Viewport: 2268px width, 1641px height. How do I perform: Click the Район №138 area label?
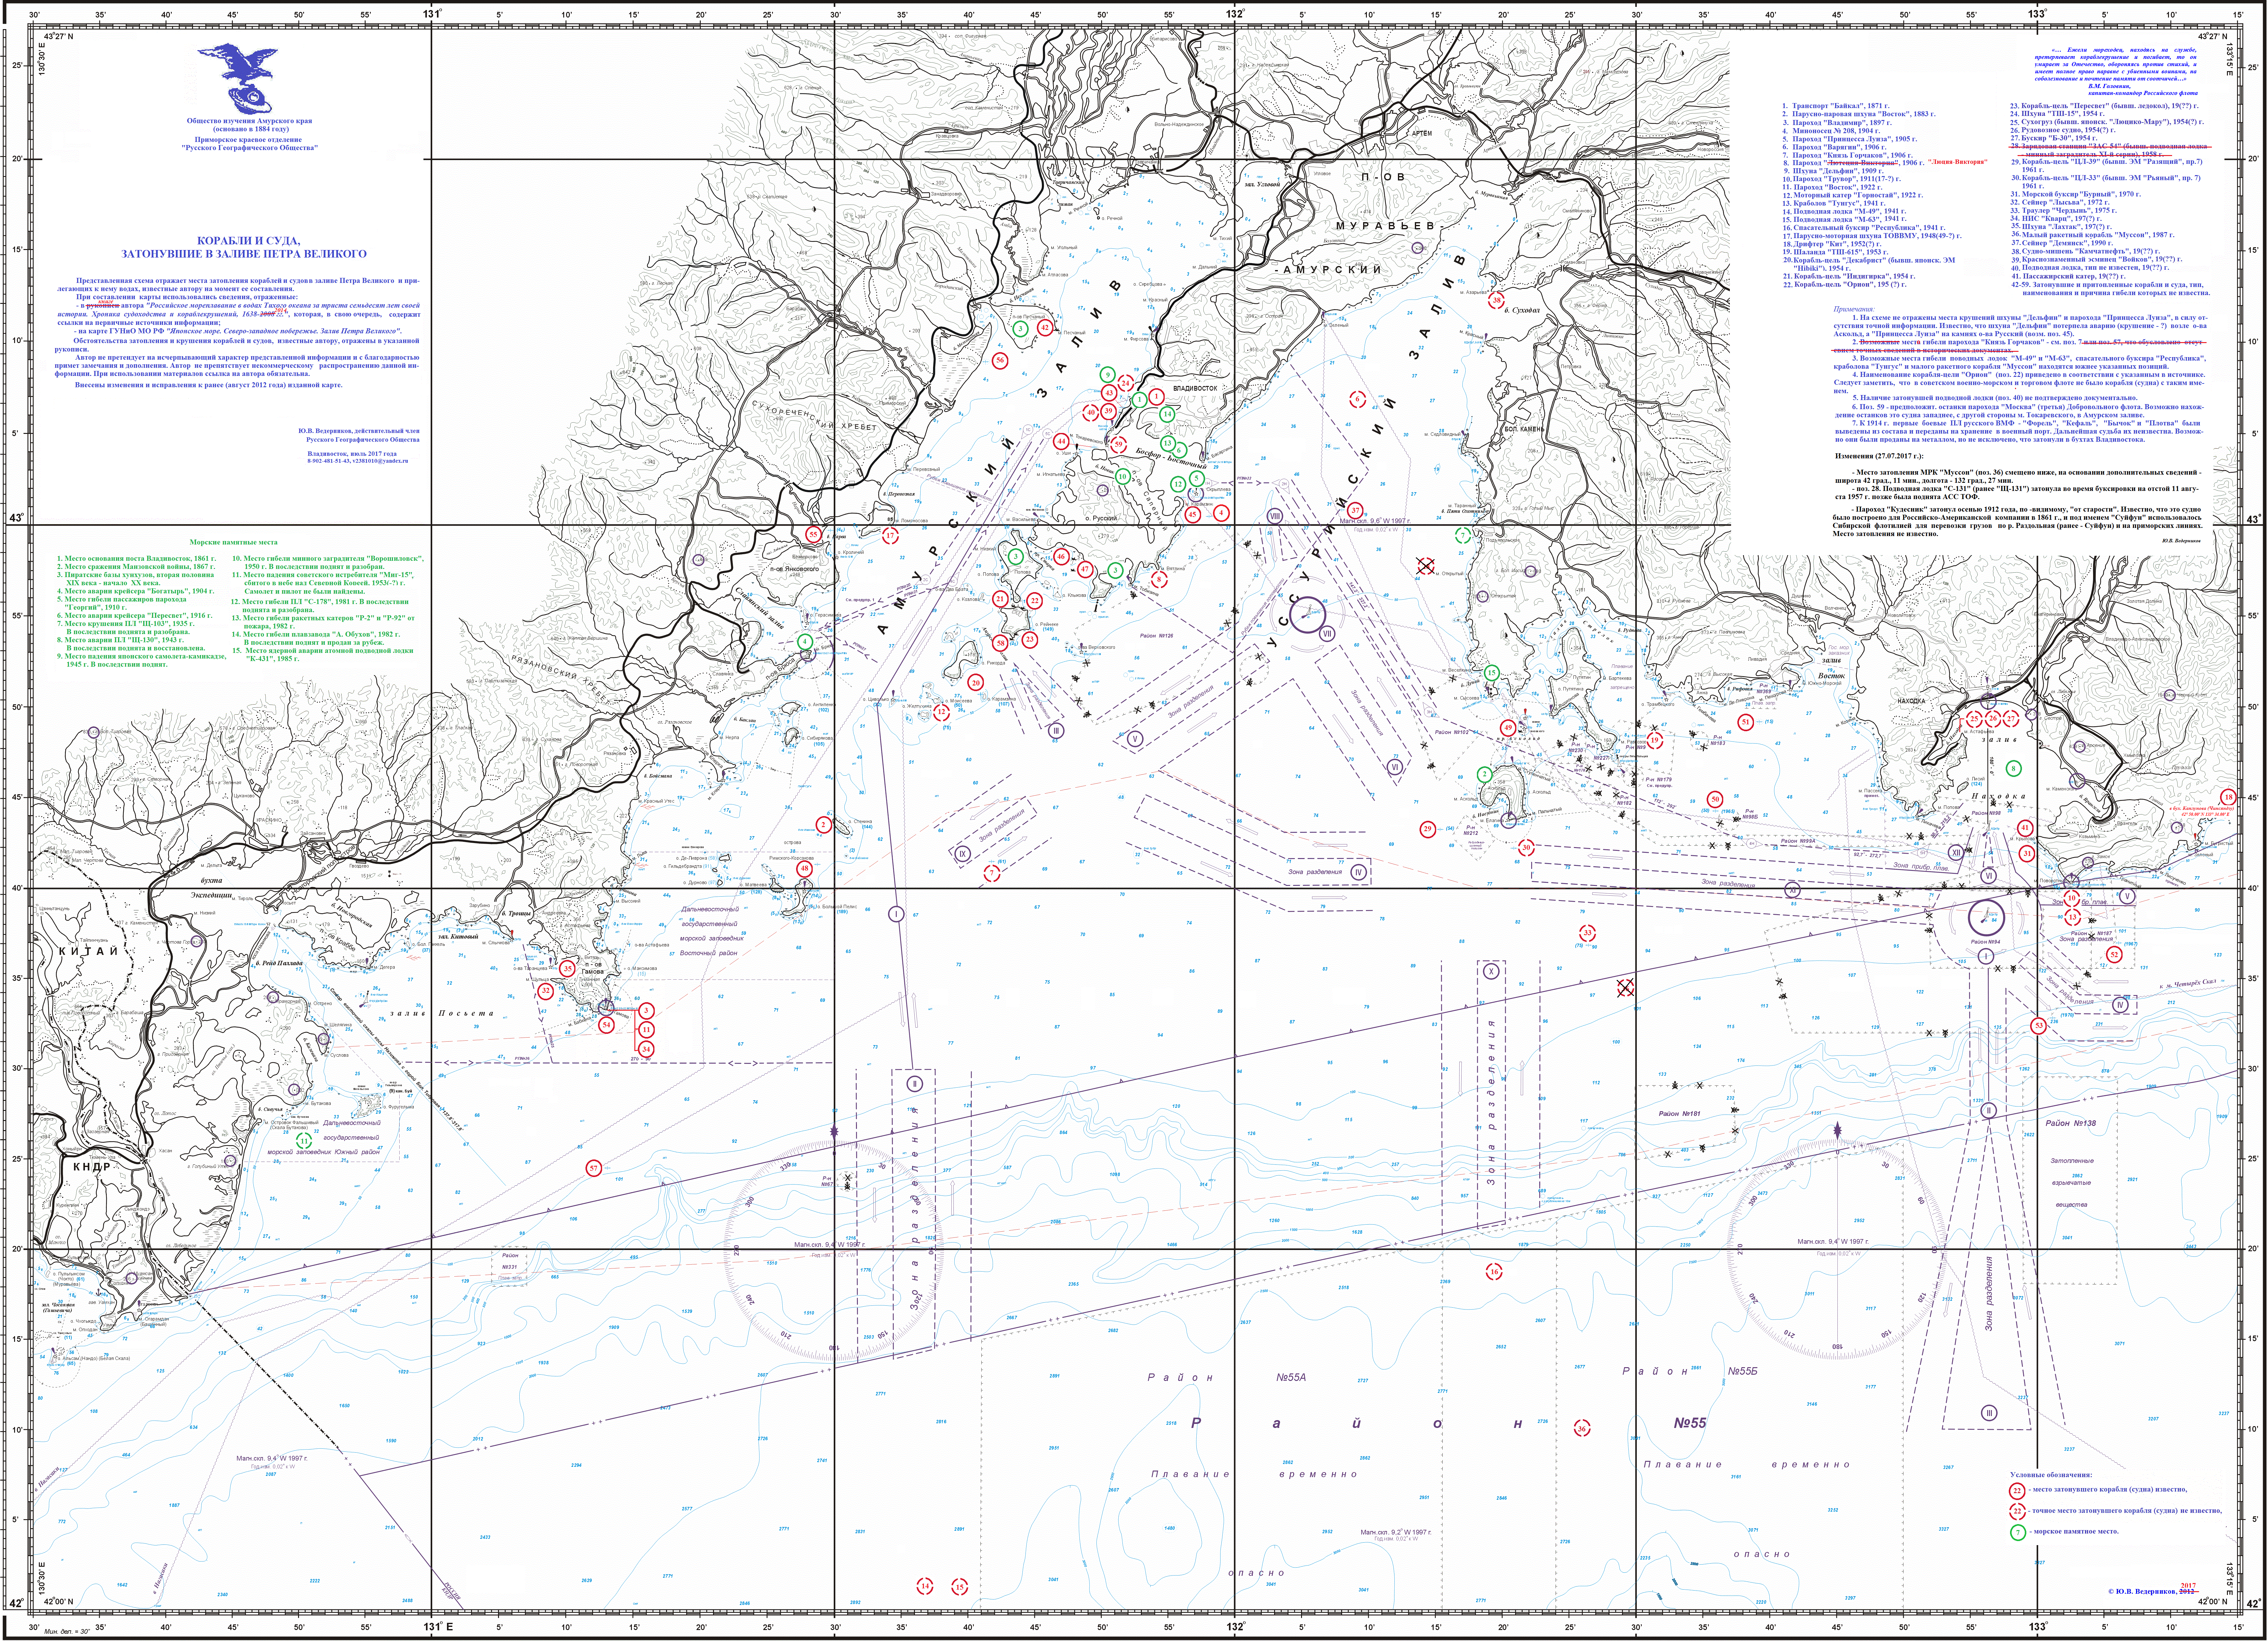click(2071, 1123)
